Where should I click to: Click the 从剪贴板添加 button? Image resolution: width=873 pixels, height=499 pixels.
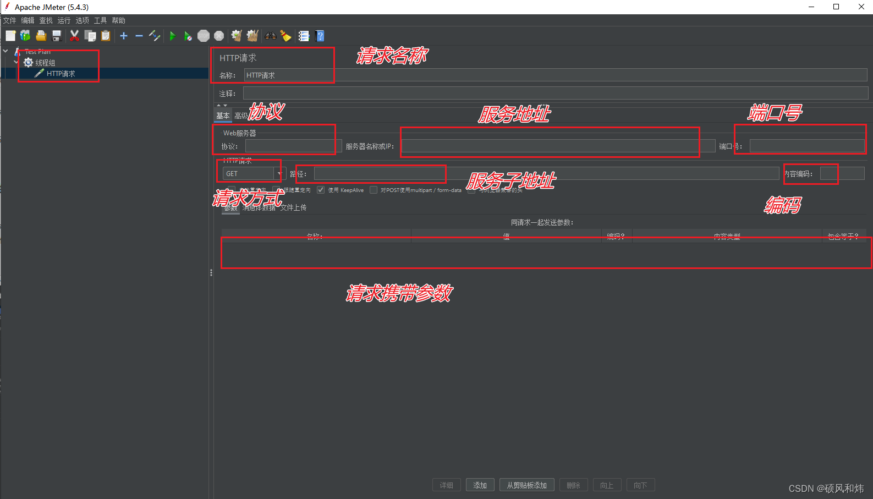(x=527, y=485)
